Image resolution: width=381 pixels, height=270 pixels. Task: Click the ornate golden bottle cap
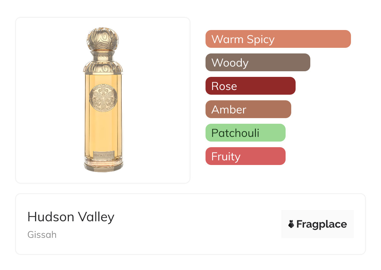point(103,39)
